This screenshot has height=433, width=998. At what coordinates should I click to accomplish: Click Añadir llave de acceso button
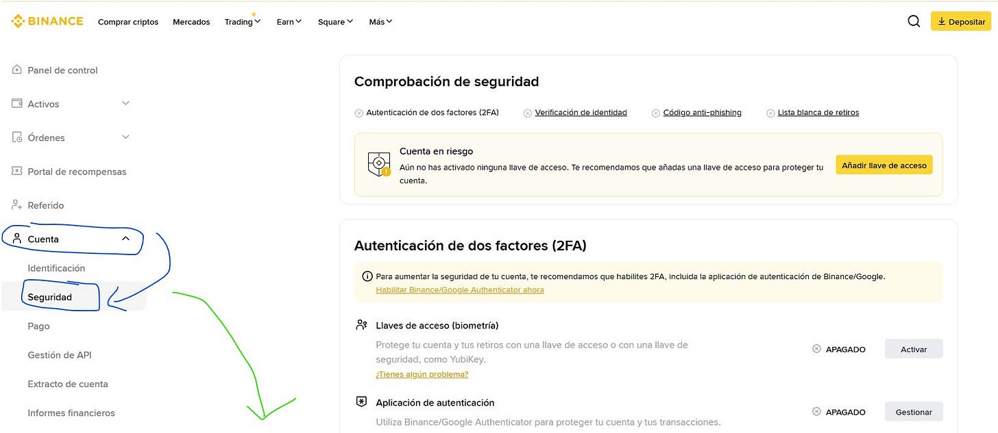click(884, 165)
